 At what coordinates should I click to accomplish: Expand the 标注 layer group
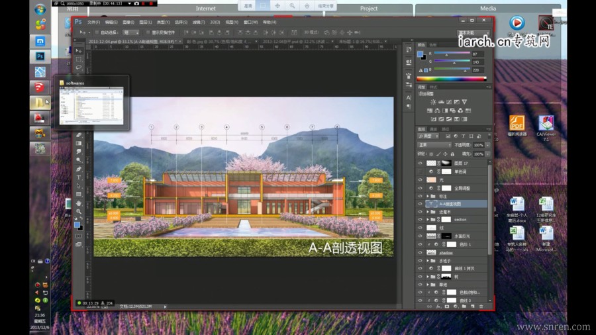coord(427,196)
